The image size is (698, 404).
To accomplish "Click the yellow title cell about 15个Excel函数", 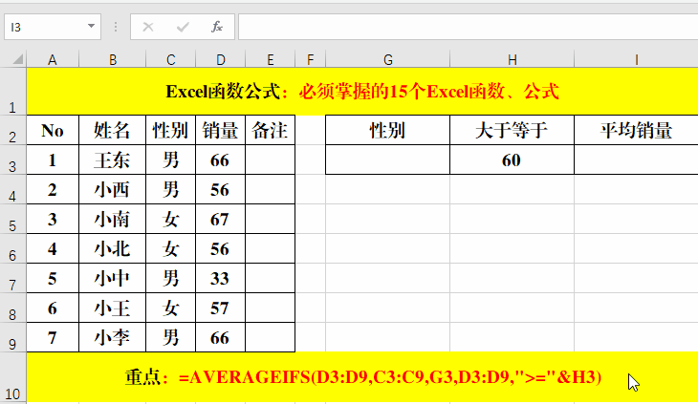I will point(362,92).
